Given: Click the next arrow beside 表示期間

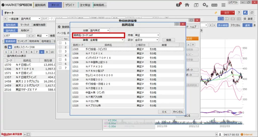Looking at the screenshot, I should click(214, 25).
